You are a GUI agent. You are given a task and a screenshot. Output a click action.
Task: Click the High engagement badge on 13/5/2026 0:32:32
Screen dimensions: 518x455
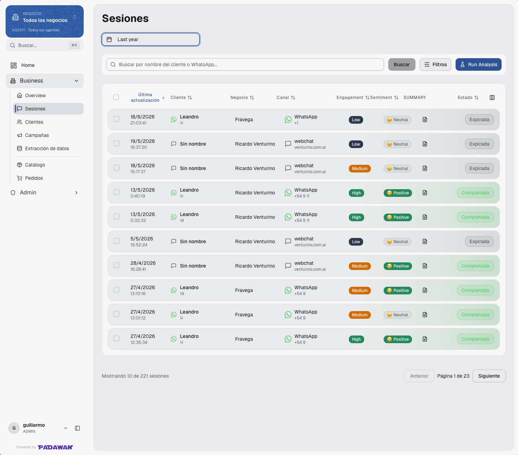(x=356, y=217)
